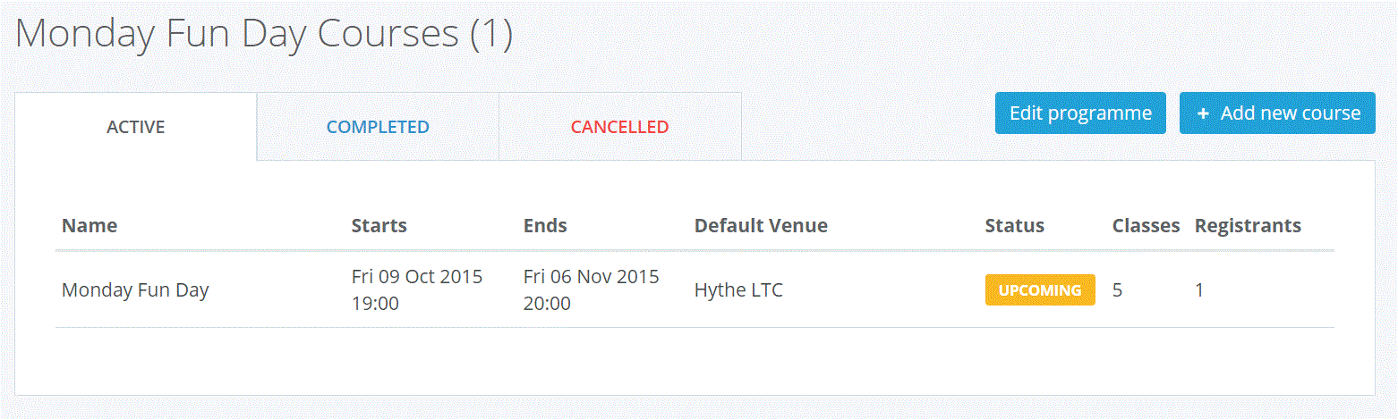This screenshot has height=419, width=1398.
Task: Click the registrants count of 1
Action: [x=1199, y=290]
